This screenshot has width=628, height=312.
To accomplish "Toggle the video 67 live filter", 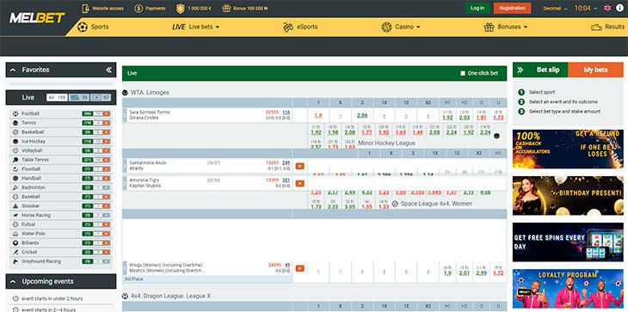I will point(101,98).
